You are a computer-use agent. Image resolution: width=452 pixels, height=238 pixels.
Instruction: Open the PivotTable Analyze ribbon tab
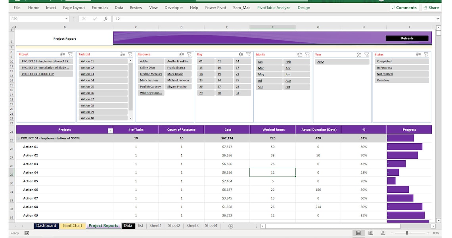(x=275, y=7)
